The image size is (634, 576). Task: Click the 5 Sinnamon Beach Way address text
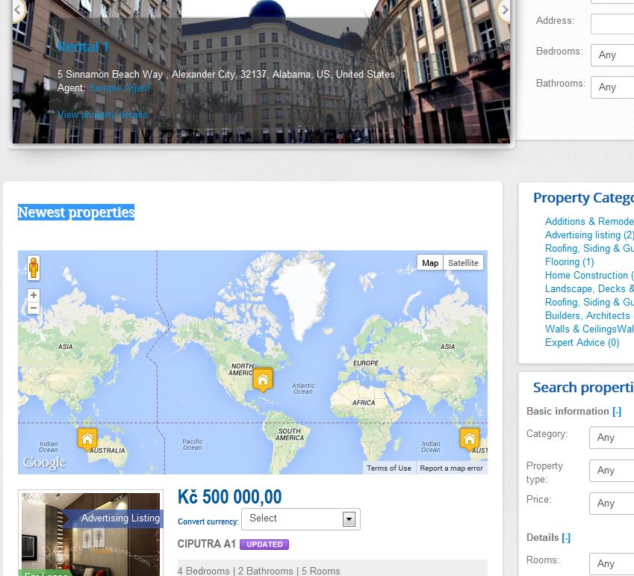(x=226, y=75)
